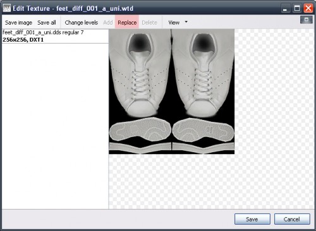Open the View dropdown arrow
Screen dimensions: 316x231
(186, 22)
